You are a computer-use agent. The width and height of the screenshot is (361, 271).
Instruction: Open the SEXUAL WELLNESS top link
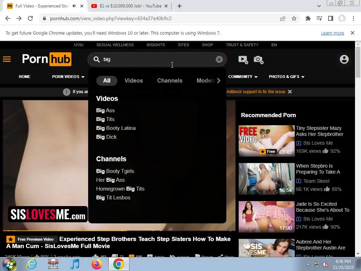(x=115, y=45)
